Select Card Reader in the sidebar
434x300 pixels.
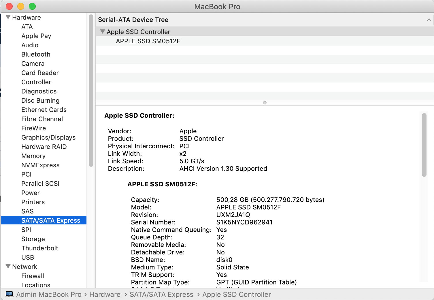(40, 73)
